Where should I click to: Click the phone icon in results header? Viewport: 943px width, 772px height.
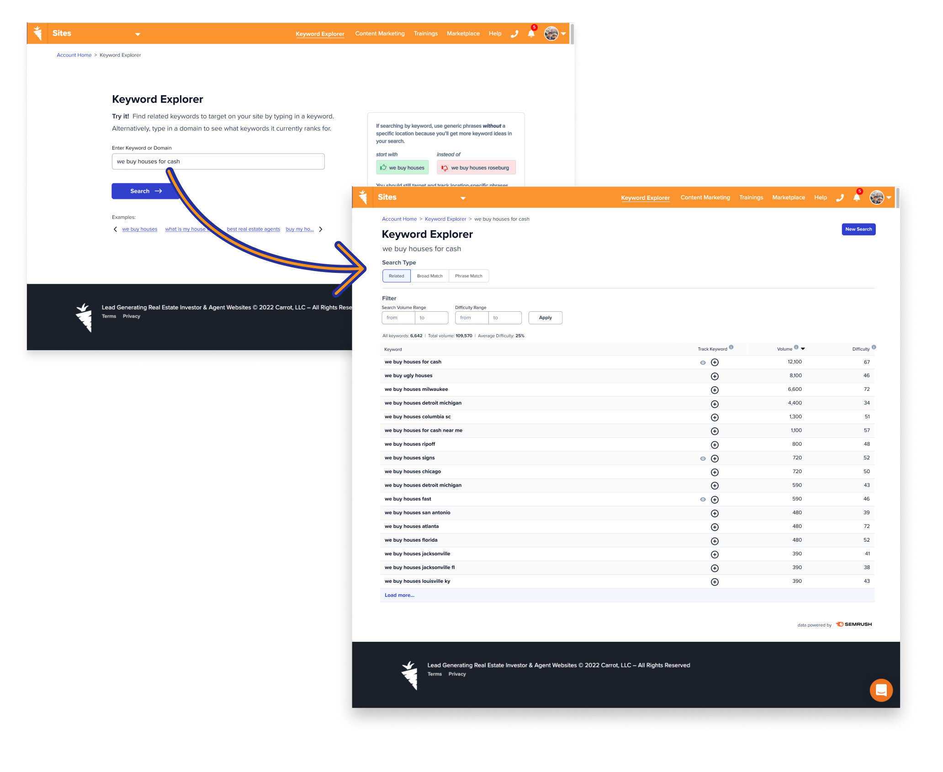840,198
